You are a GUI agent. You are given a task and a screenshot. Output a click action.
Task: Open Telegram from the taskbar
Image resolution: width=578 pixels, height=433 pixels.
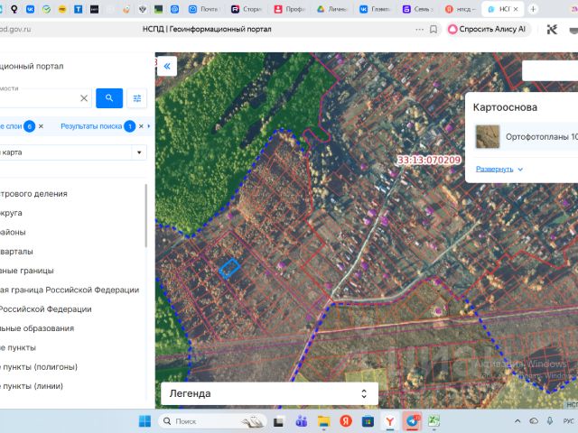(412, 421)
